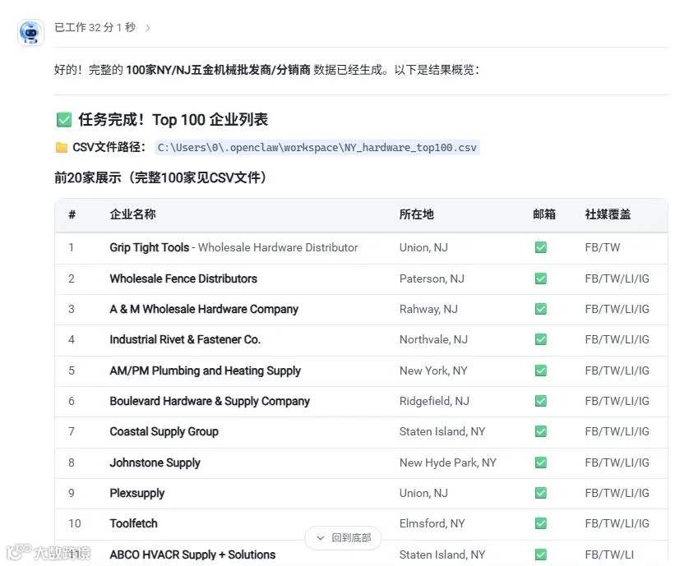Click the yellow folder icon beside CSV path
689x566 pixels.
tap(62, 148)
